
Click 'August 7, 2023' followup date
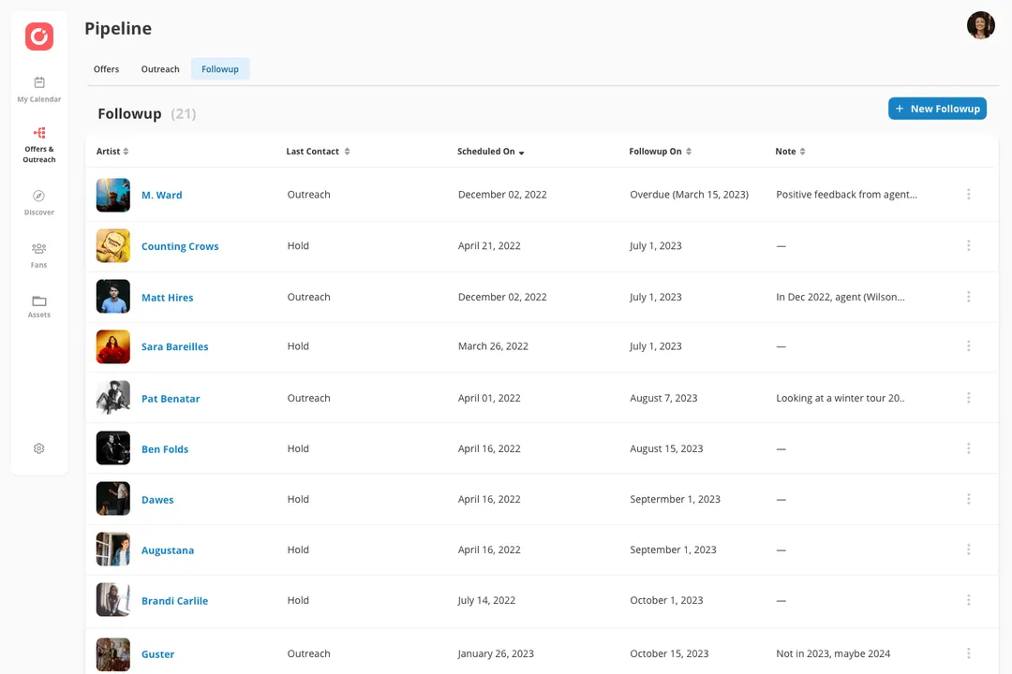(x=663, y=398)
